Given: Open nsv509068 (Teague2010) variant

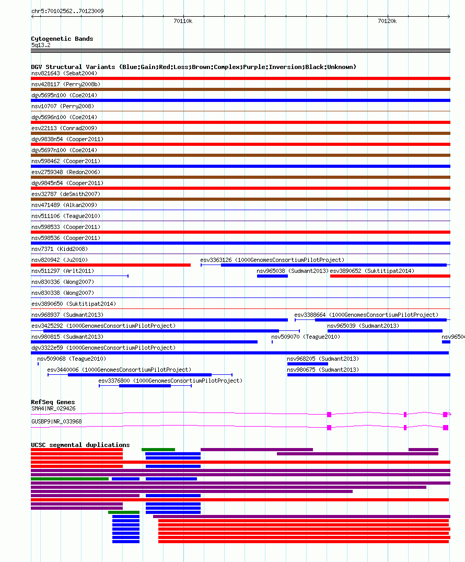Looking at the screenshot, I should pyautogui.click(x=72, y=359).
